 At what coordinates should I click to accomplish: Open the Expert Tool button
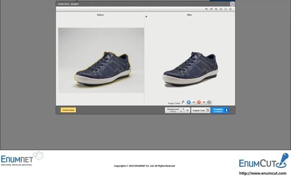201,110
